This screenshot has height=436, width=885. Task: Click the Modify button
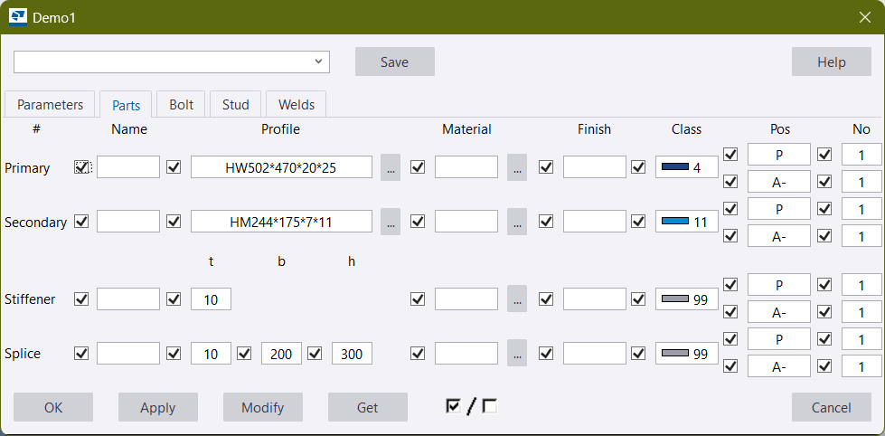[x=263, y=407]
